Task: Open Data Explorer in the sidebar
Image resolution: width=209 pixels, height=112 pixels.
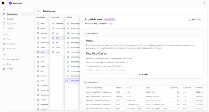Action: (x=16, y=14)
